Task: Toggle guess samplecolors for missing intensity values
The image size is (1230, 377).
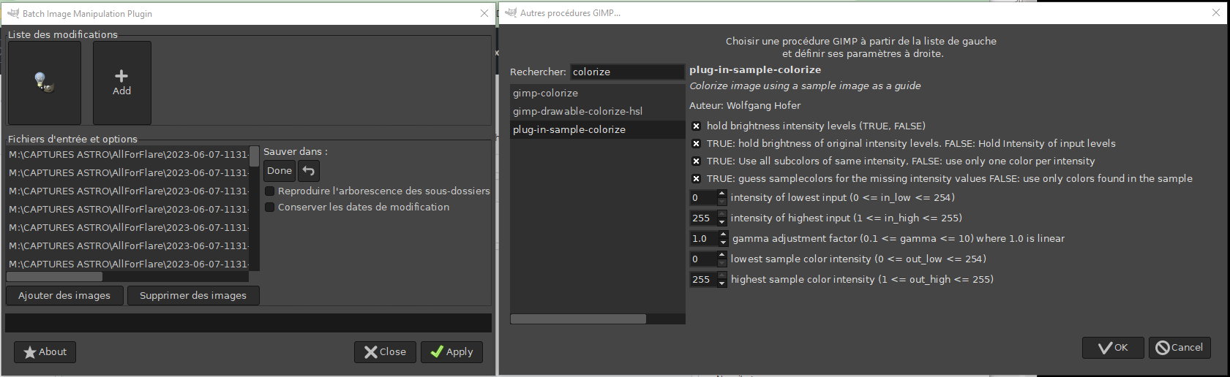Action: point(696,178)
